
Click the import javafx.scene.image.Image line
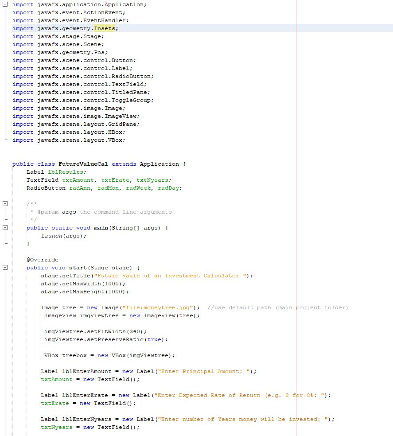(69, 108)
